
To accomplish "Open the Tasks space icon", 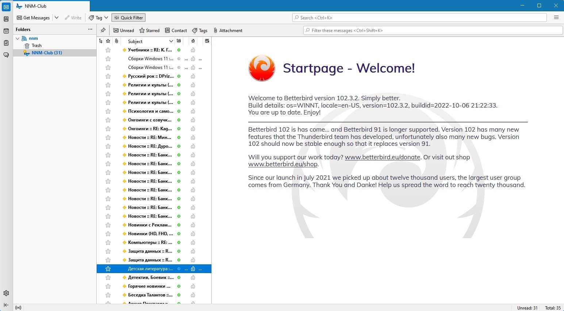I will click(6, 43).
